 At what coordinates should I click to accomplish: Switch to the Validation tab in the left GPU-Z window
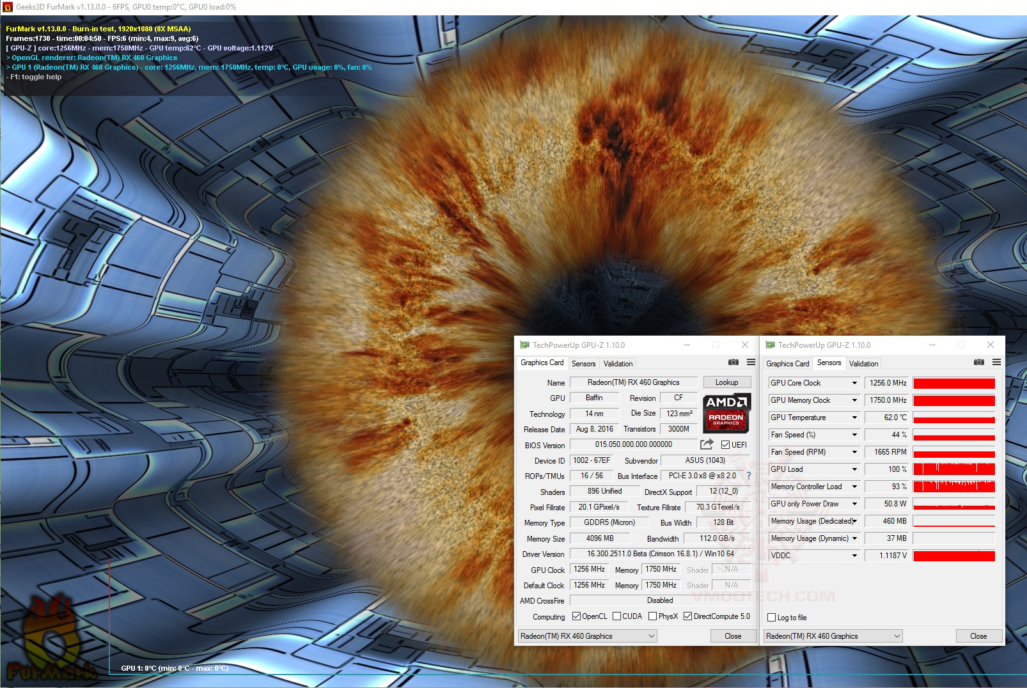(618, 364)
